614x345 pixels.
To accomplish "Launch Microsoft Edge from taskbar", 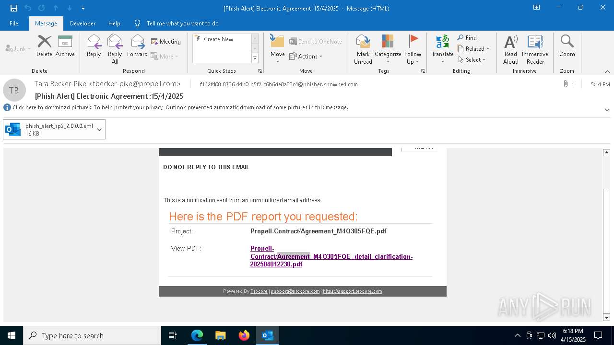I will [x=197, y=335].
